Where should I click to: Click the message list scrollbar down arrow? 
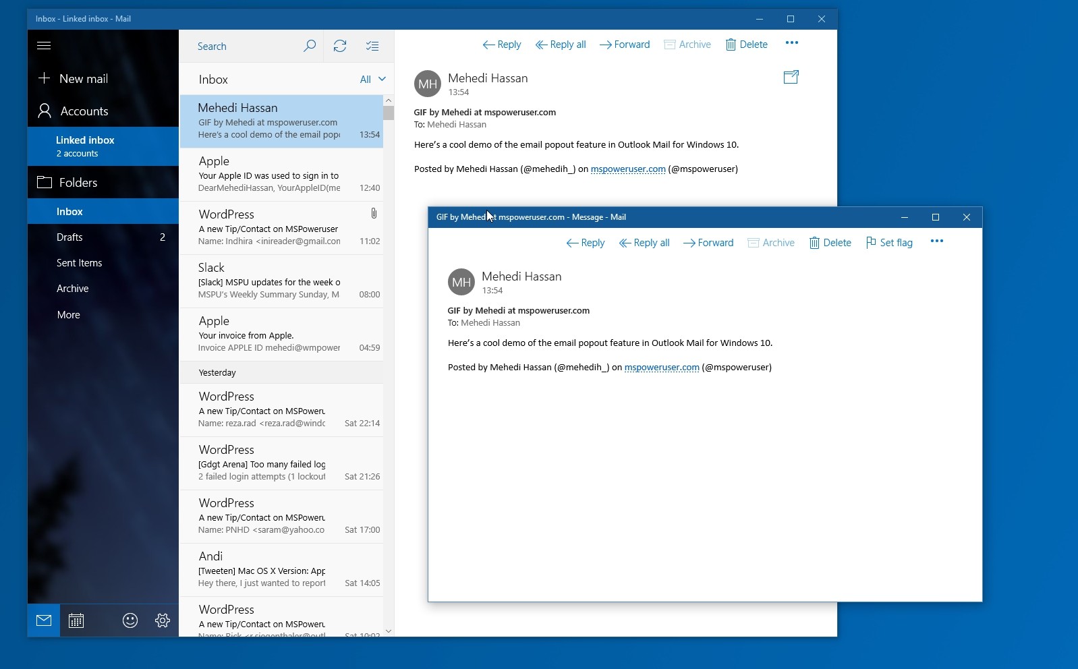click(x=389, y=631)
